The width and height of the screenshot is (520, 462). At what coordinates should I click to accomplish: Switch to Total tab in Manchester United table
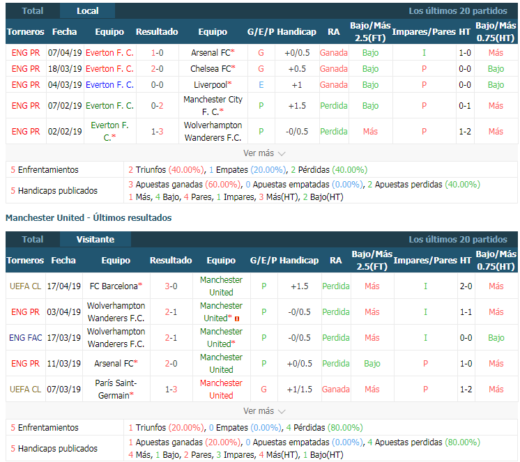tap(33, 239)
